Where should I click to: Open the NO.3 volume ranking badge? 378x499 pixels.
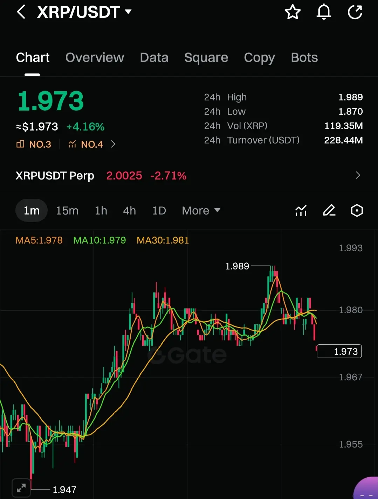(34, 144)
